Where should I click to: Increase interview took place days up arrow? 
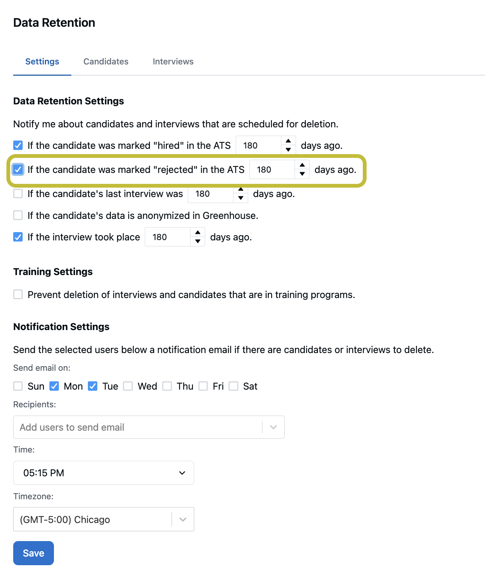pyautogui.click(x=198, y=232)
